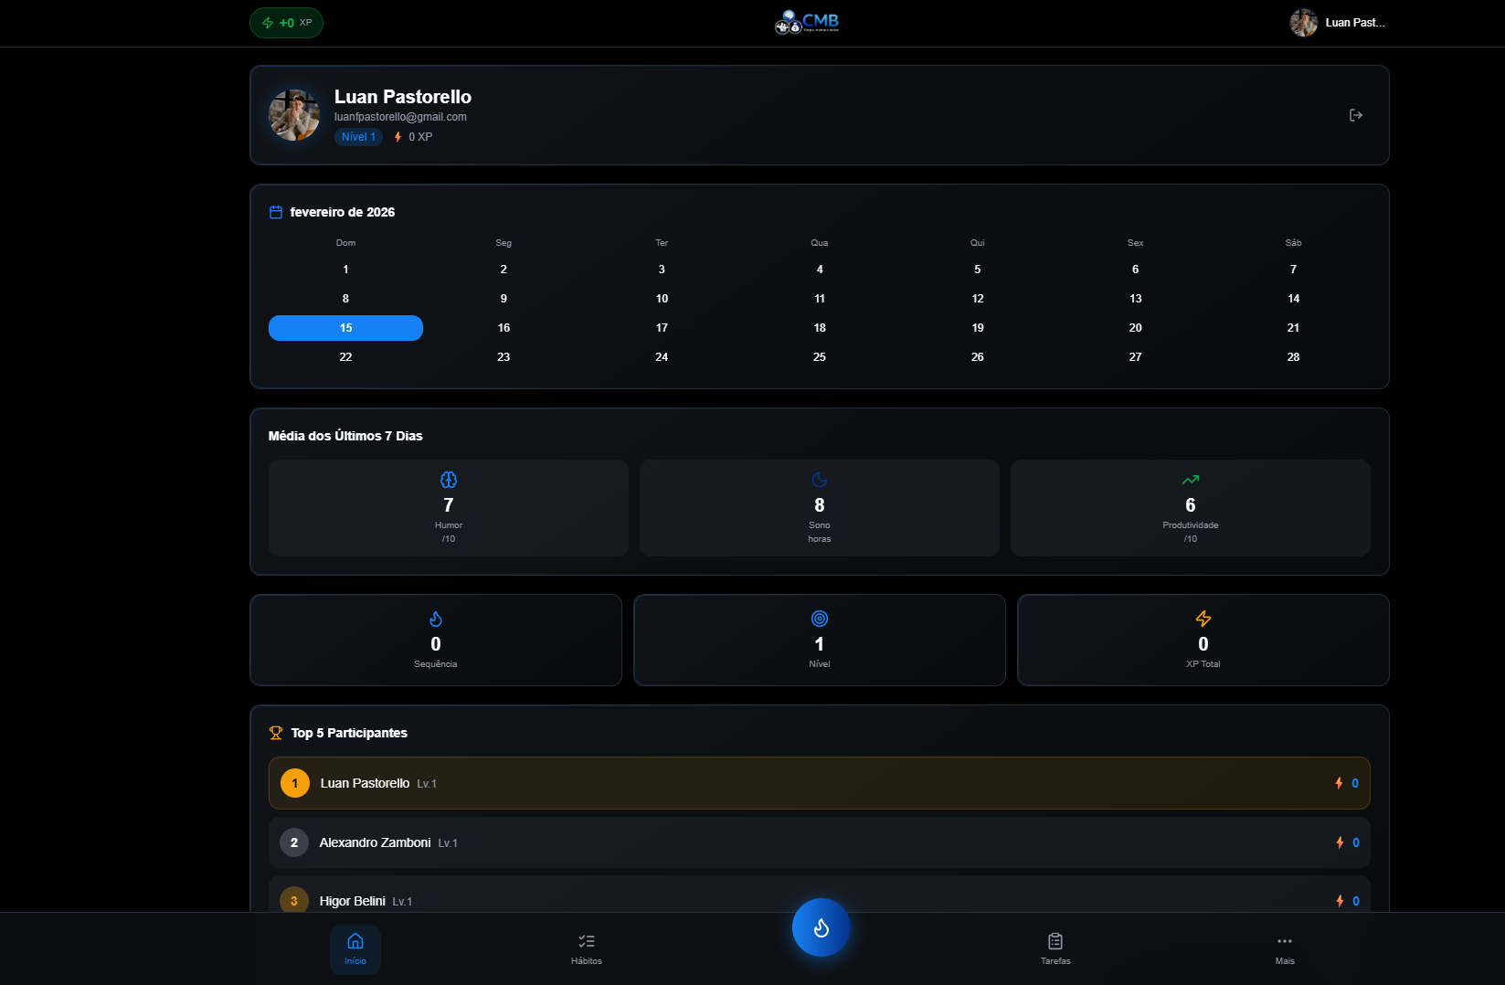
Task: Click the logout icon in profile card
Action: click(1355, 115)
